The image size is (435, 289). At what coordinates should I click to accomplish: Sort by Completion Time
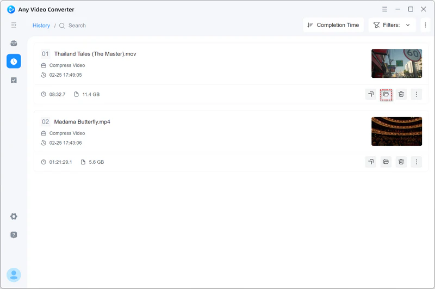pos(333,25)
